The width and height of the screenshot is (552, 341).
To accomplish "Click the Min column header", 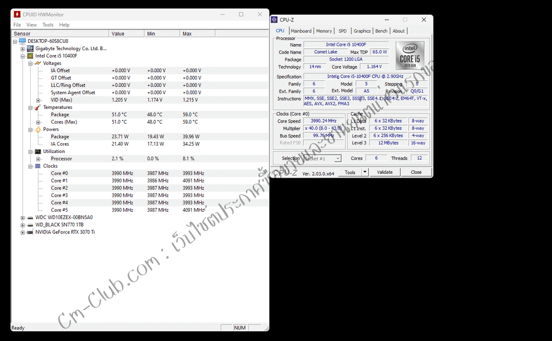I will tap(163, 34).
